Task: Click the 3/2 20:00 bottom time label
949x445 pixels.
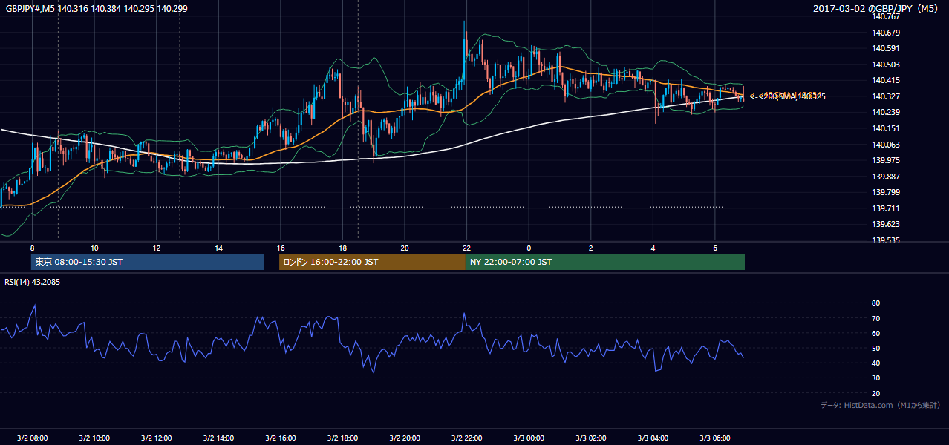Action: tap(405, 438)
